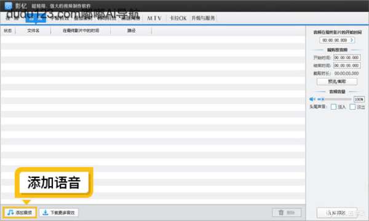Click the 路径 column header
This screenshot has width=369, height=221.
click(132, 31)
